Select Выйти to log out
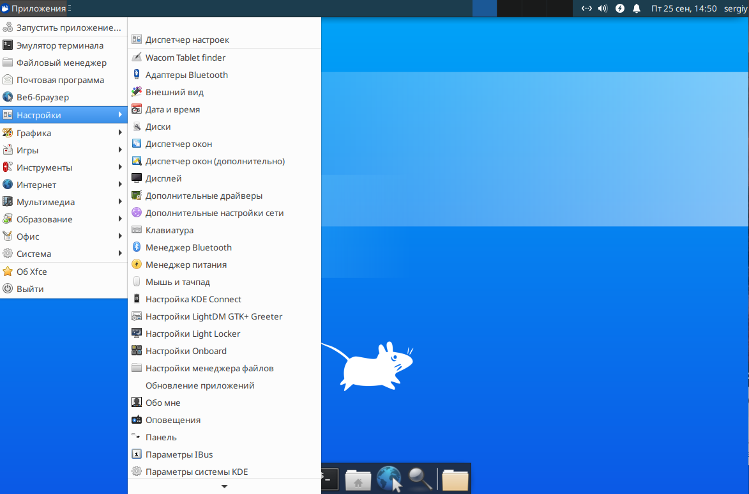The width and height of the screenshot is (749, 494). click(64, 289)
